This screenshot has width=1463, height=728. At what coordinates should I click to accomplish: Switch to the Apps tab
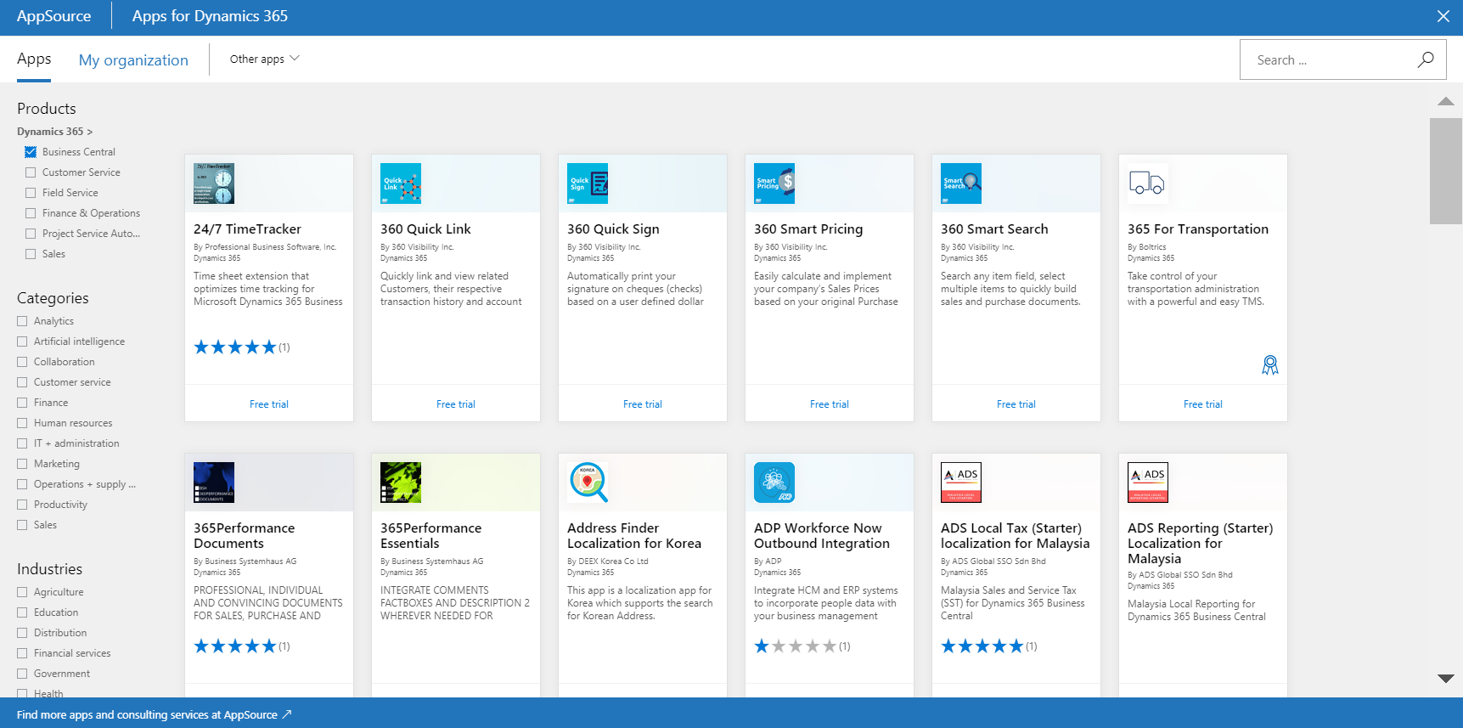coord(34,59)
